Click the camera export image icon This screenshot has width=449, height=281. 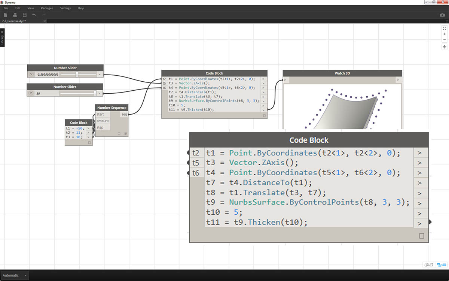coord(442,15)
